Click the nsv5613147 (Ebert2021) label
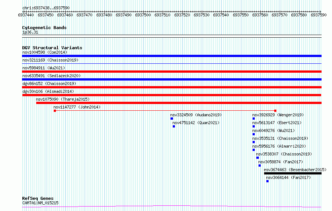This screenshot has height=211, width=332. click(277, 123)
